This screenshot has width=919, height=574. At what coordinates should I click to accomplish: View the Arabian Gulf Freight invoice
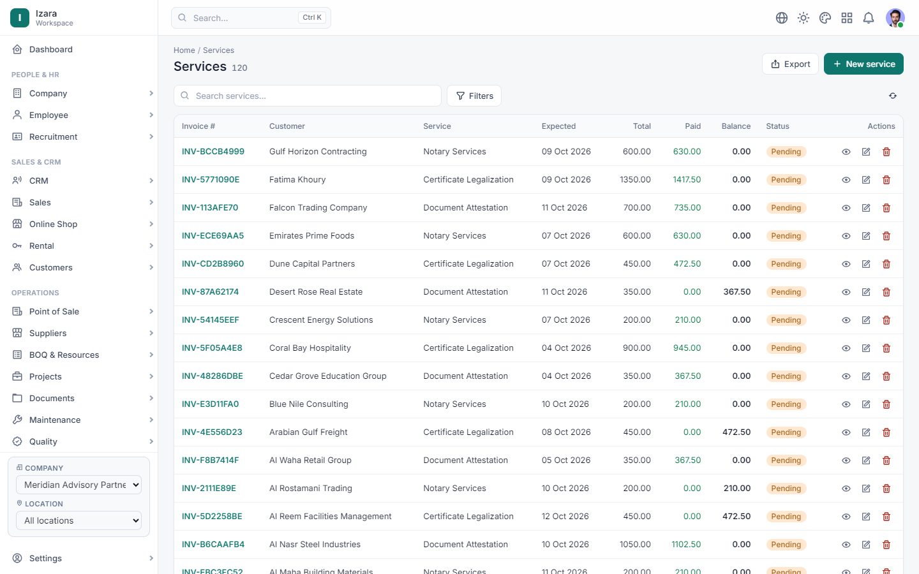click(x=846, y=432)
